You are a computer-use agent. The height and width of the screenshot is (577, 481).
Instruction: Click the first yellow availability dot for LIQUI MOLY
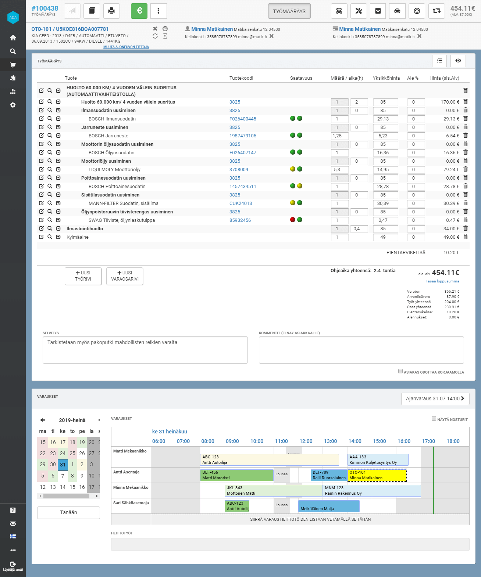(293, 169)
